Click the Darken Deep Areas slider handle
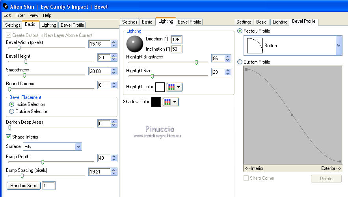The height and width of the screenshot is (197, 348). 9,128
